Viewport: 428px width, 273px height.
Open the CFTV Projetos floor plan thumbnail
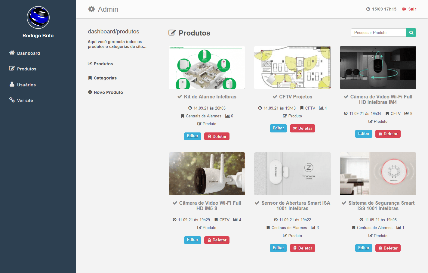pyautogui.click(x=292, y=67)
